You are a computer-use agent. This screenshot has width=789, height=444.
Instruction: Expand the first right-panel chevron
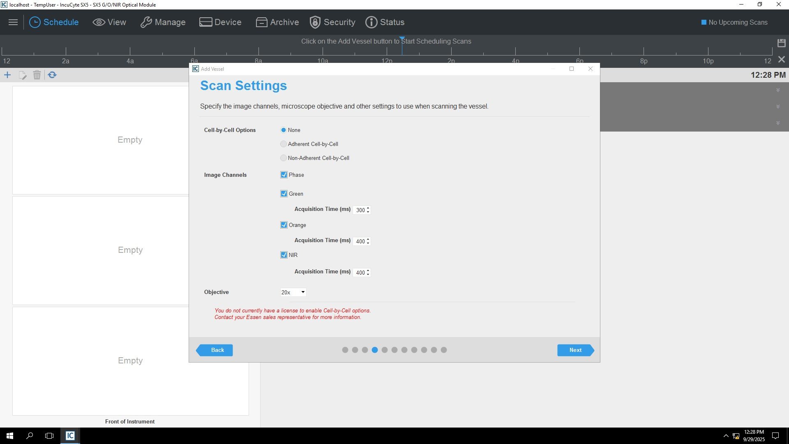pyautogui.click(x=777, y=90)
